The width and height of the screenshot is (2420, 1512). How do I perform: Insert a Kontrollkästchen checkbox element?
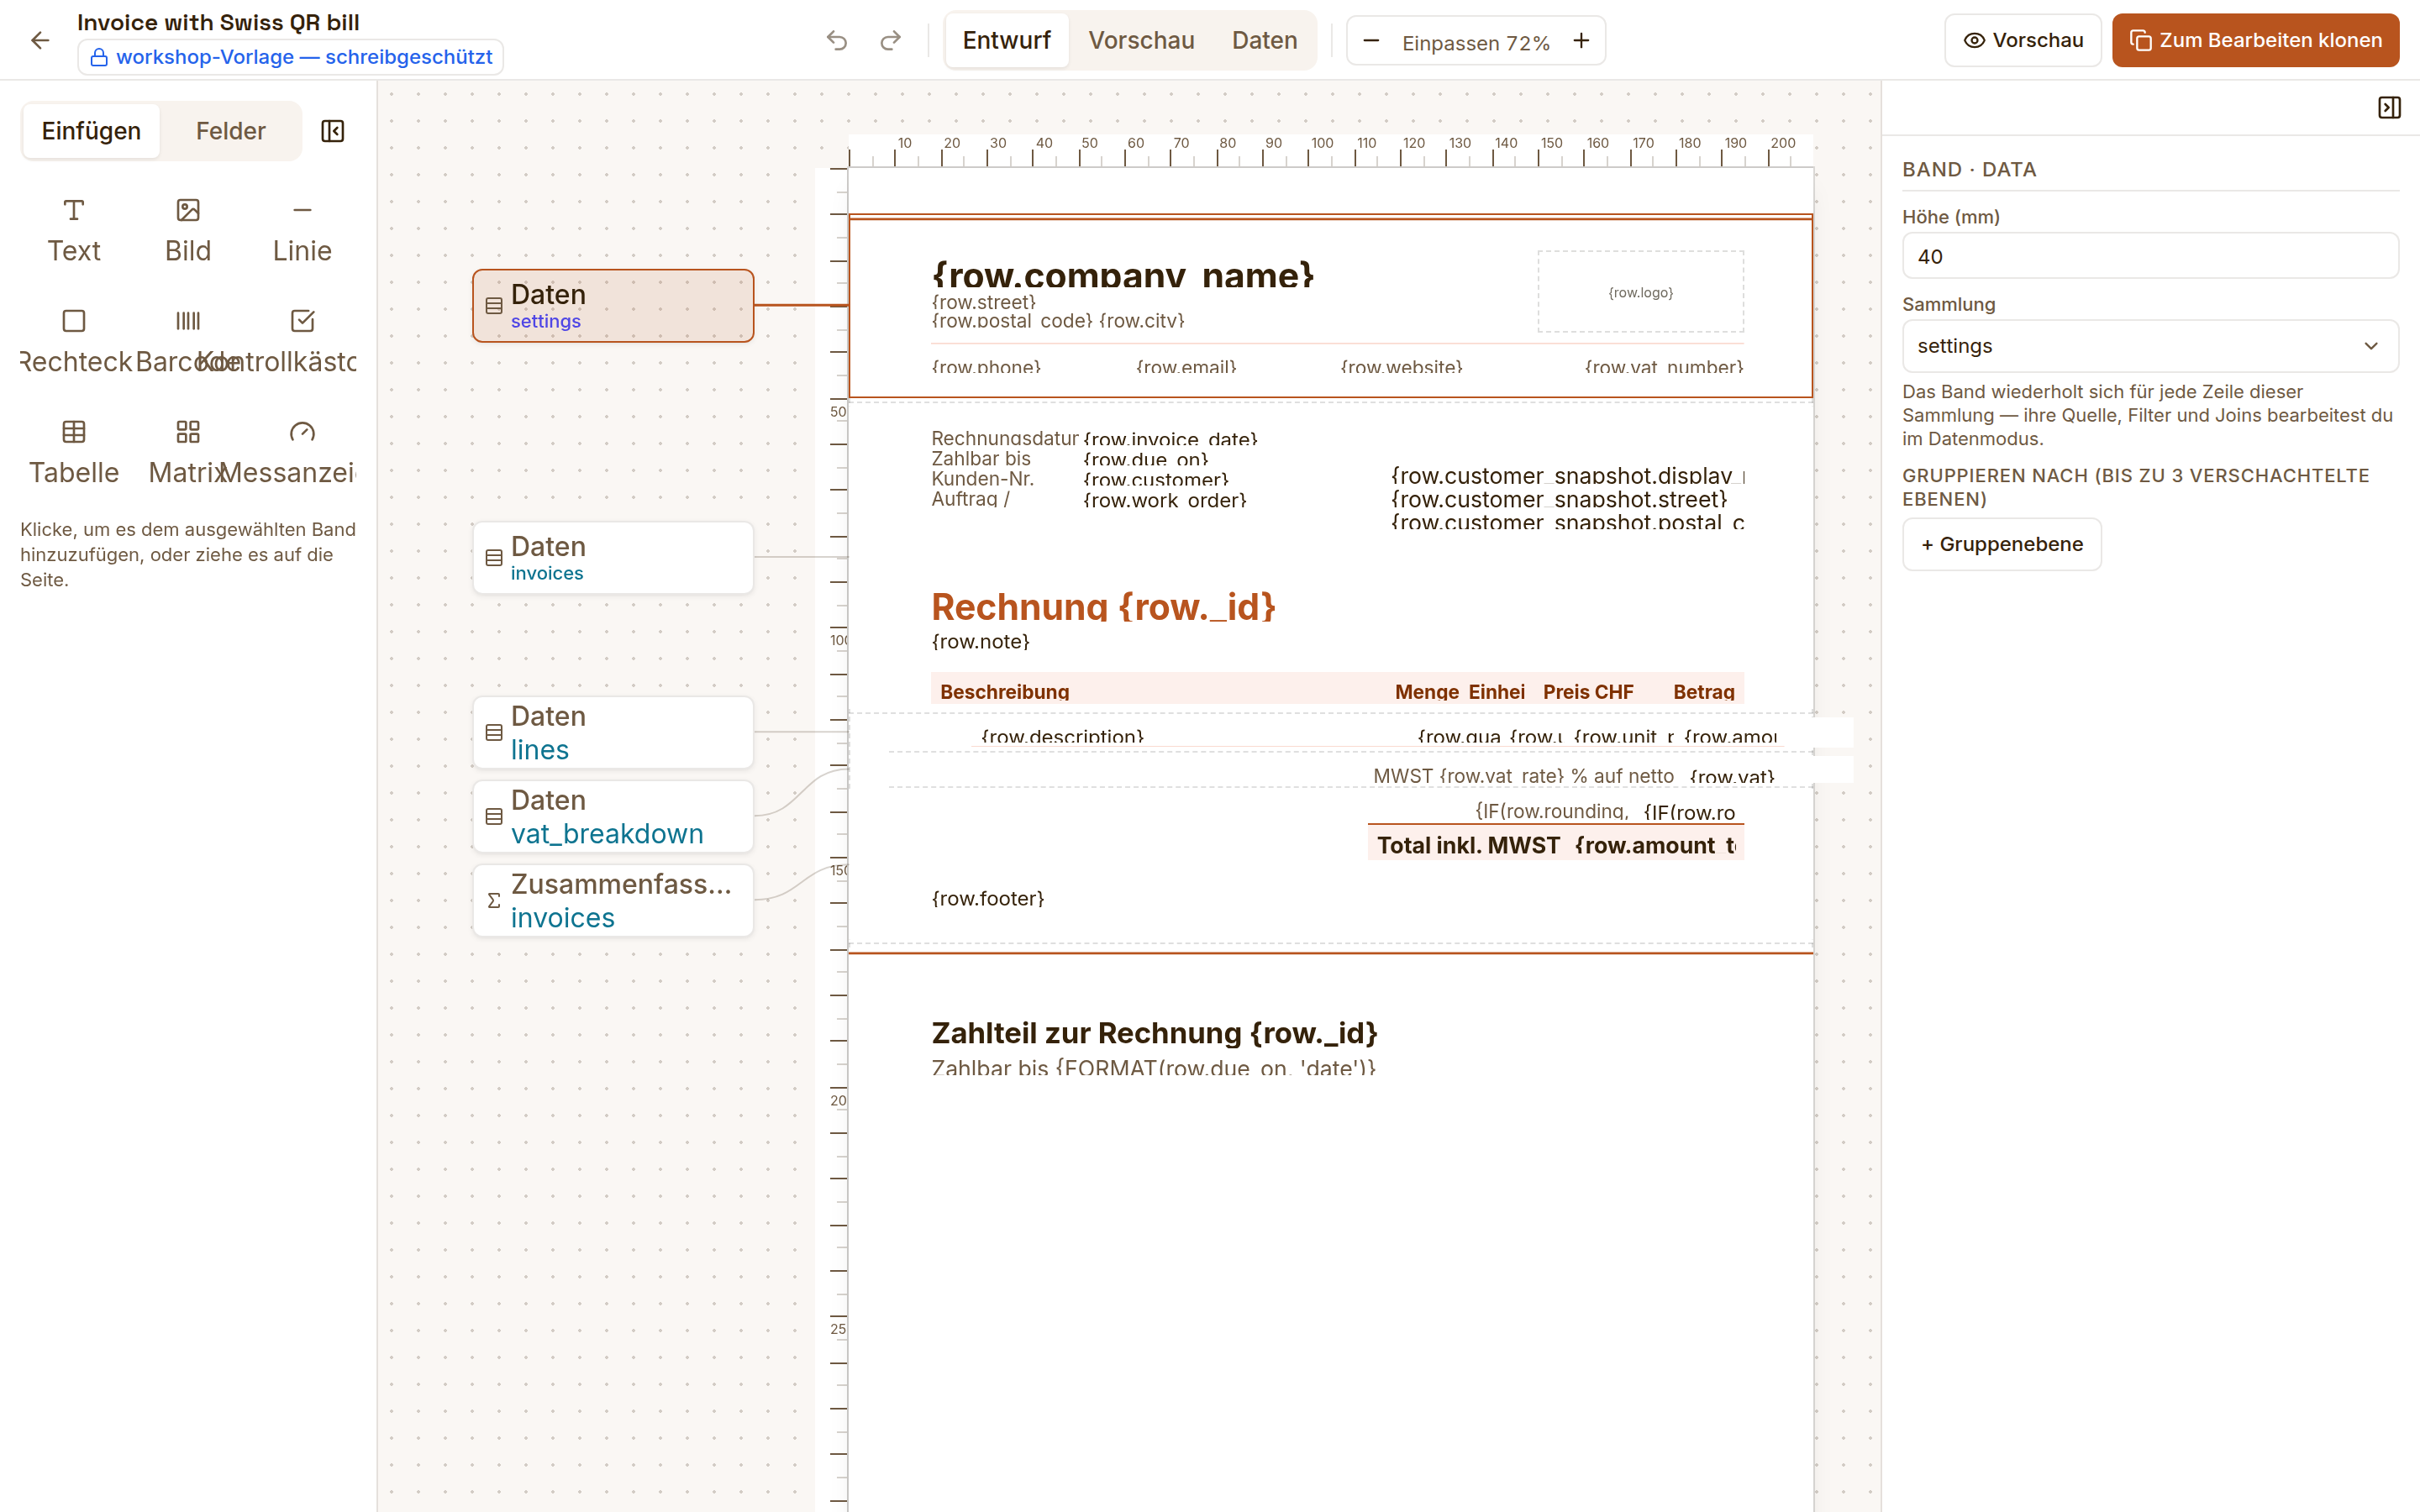click(x=302, y=342)
